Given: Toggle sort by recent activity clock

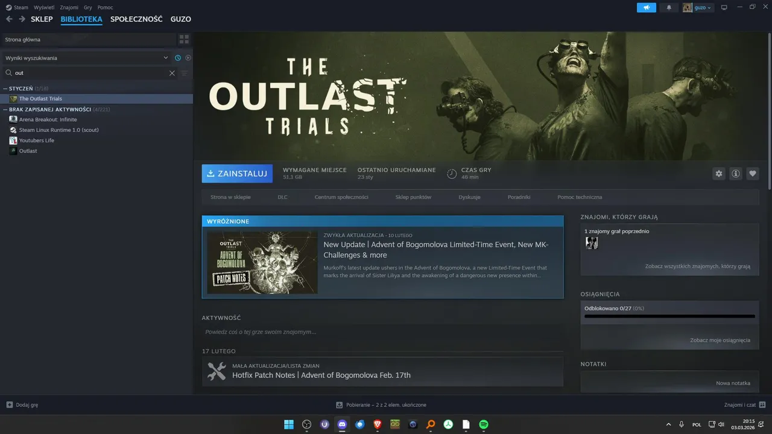Looking at the screenshot, I should coord(178,58).
